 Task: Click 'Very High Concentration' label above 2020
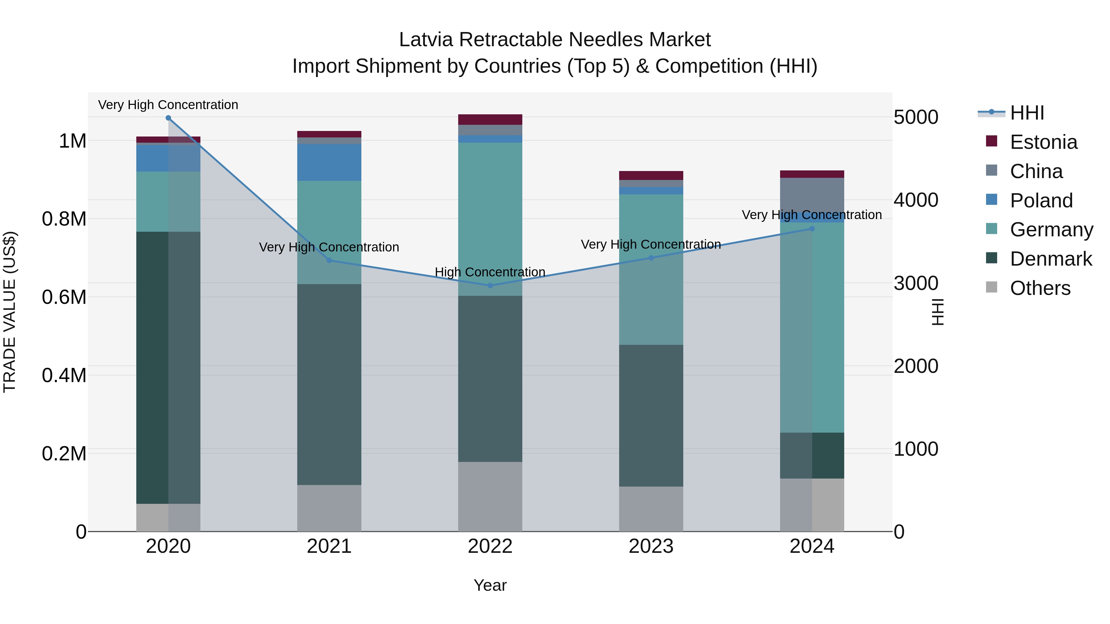click(168, 105)
